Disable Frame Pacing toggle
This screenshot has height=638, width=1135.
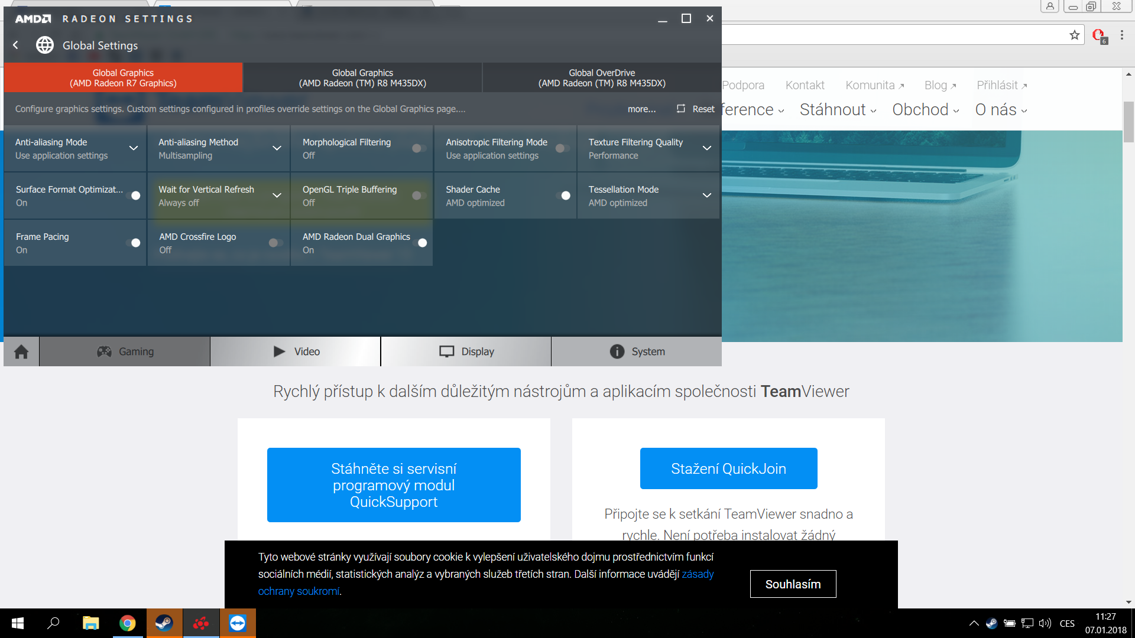(133, 243)
